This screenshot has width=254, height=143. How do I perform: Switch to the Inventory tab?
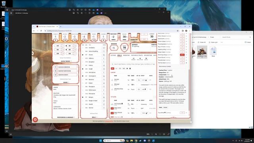(x=126, y=56)
